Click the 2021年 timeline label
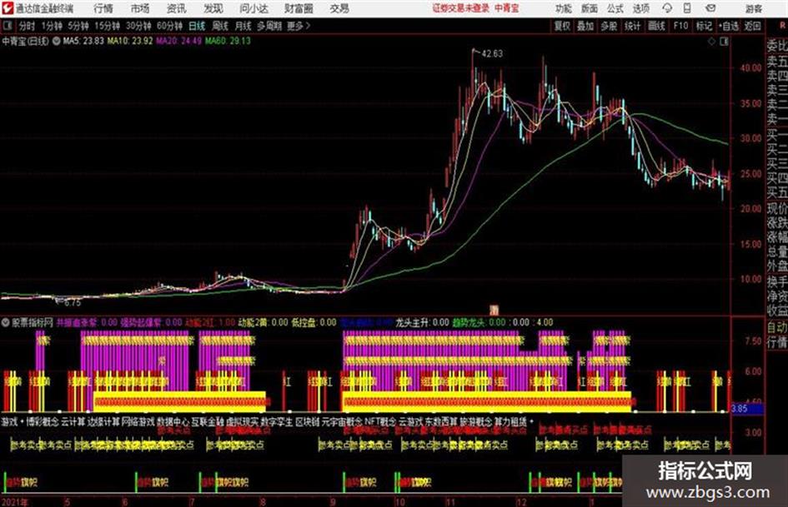Viewport: 788px width, 507px height. [15, 501]
